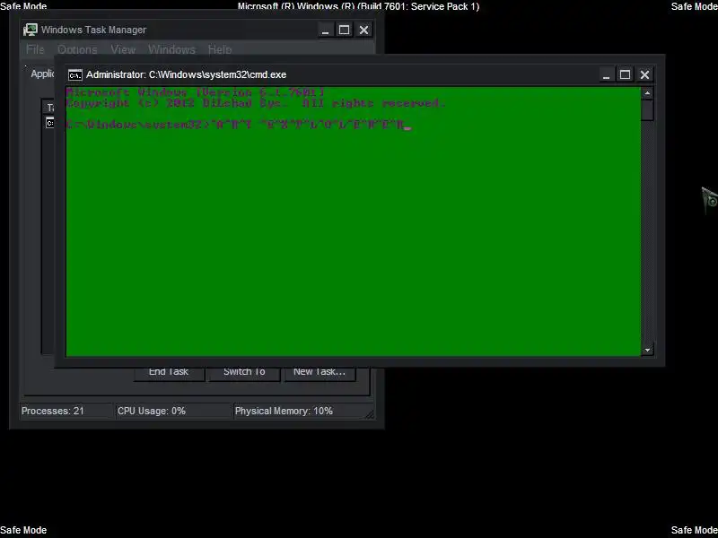Click the Windows Task Manager title icon

[x=31, y=30]
